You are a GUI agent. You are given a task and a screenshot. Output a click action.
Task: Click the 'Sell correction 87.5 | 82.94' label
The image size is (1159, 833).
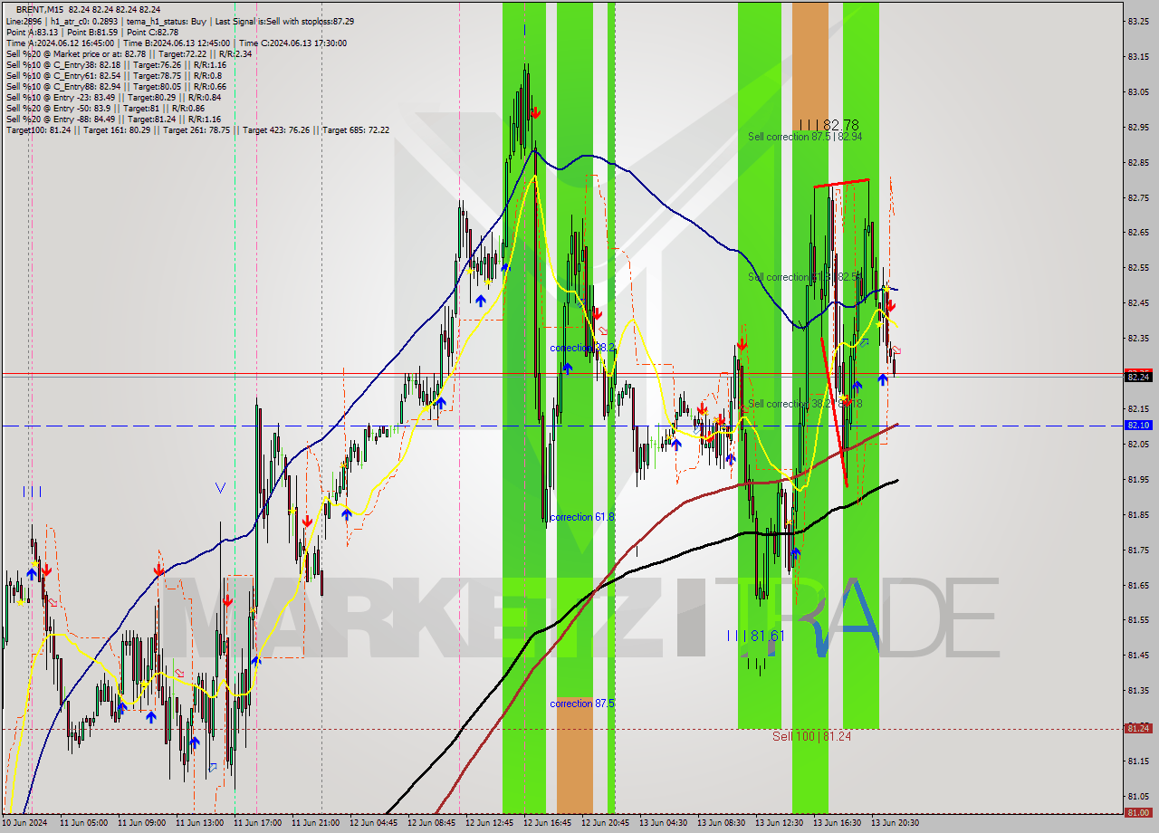[805, 137]
